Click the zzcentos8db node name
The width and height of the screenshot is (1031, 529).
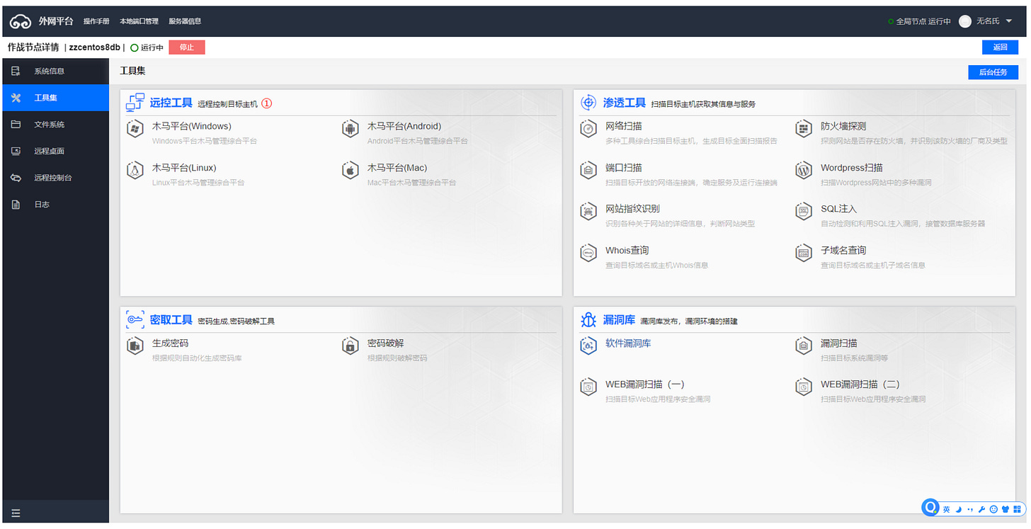coord(95,47)
